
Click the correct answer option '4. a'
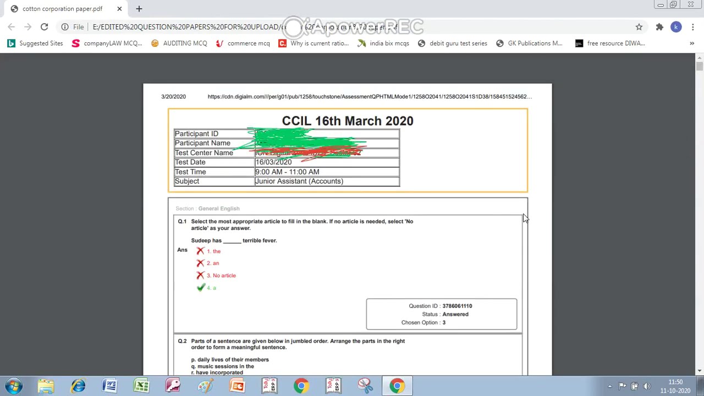click(x=211, y=288)
